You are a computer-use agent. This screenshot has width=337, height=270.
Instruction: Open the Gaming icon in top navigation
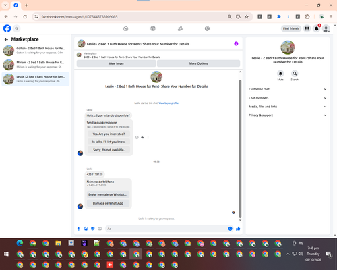point(207,28)
